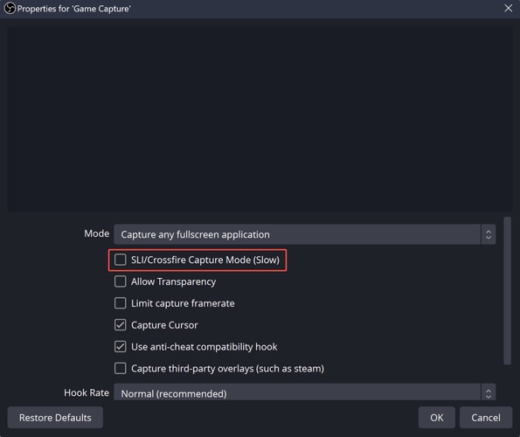
Task: Close the Game Capture properties window
Action: coord(508,8)
